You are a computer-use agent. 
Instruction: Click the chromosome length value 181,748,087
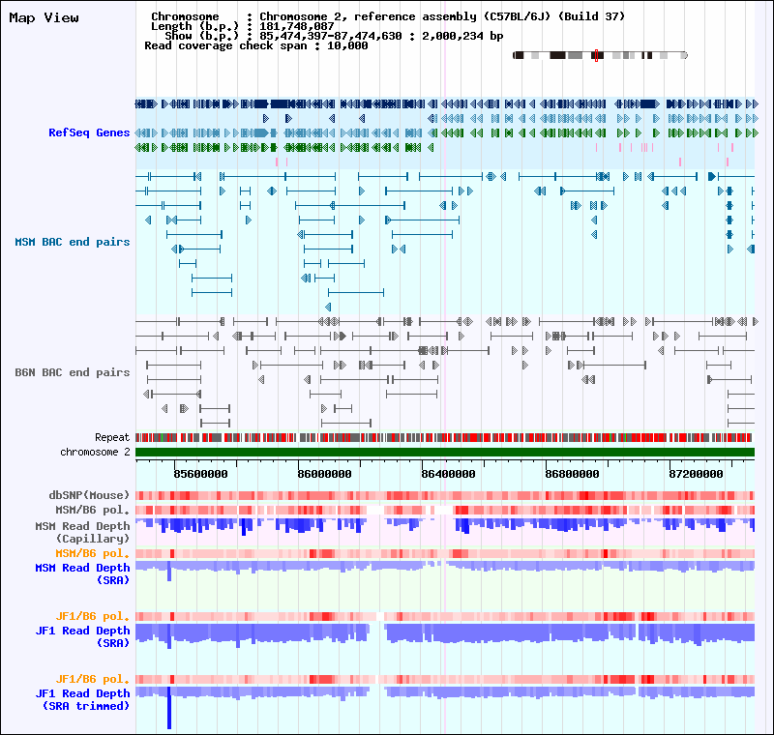pos(297,26)
